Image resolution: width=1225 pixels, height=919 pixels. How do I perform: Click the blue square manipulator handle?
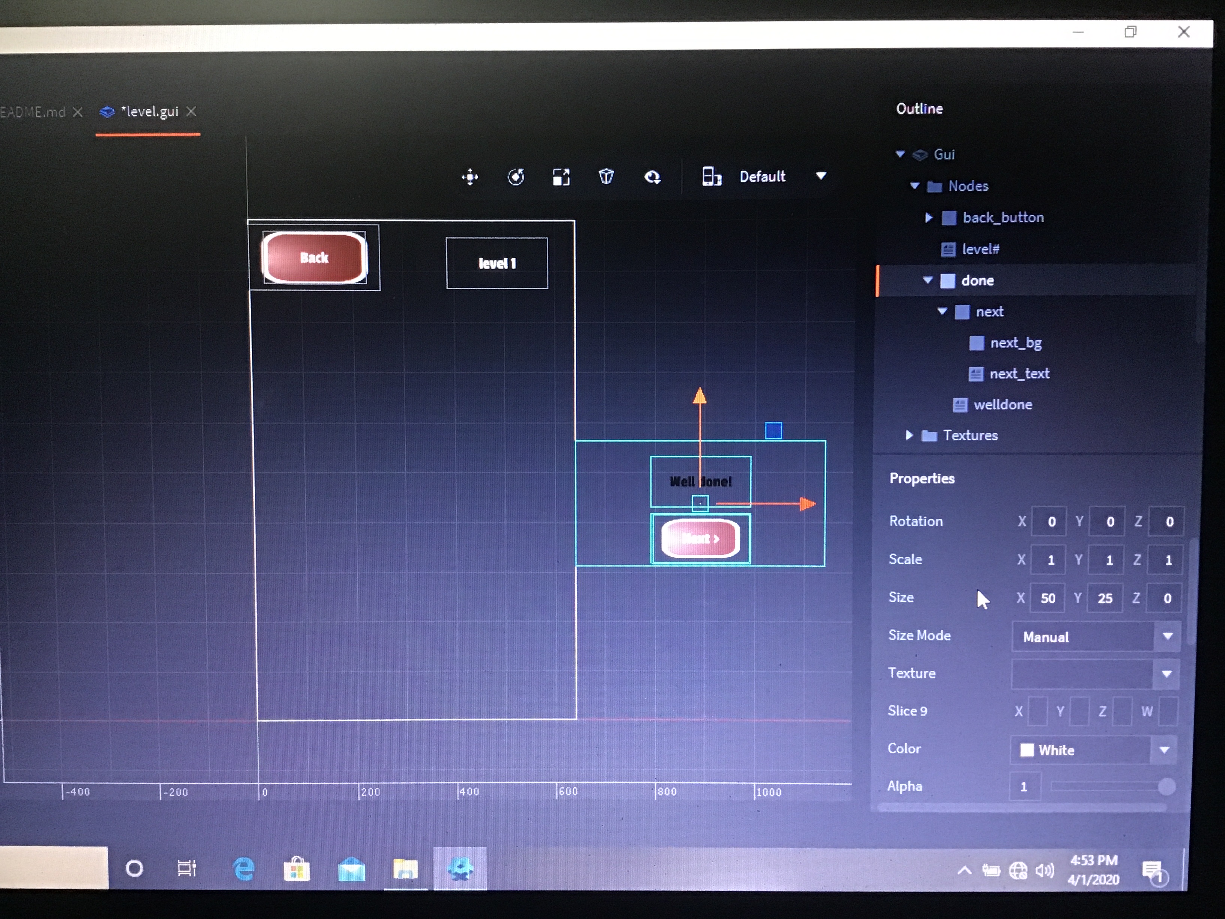pos(774,431)
